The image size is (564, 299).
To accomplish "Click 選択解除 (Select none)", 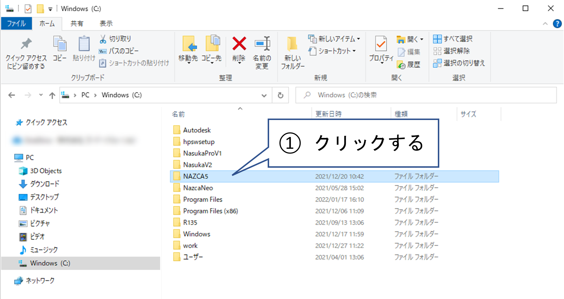I will pos(451,51).
